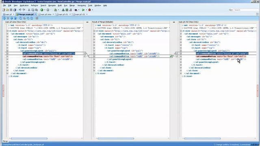Open the search options magnifier dropdown
Image resolution: width=260 pixels, height=146 pixels.
coord(230,10)
